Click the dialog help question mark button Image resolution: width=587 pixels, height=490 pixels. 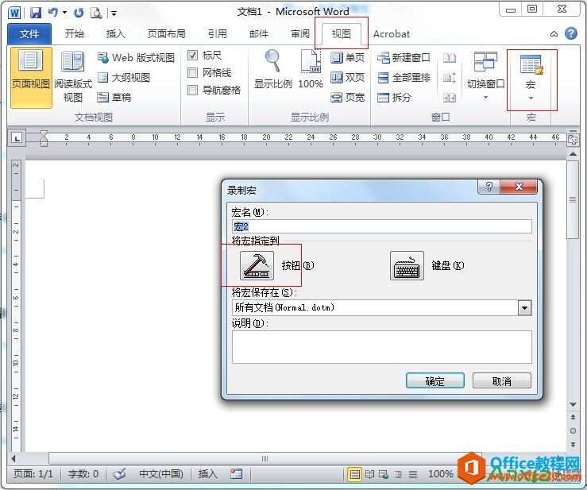click(x=489, y=187)
